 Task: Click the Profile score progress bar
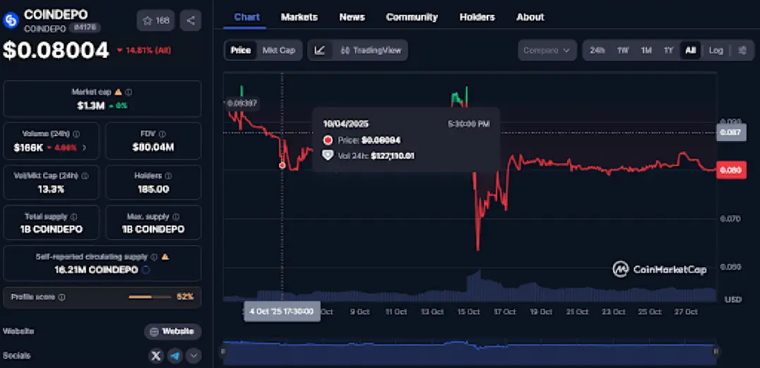[x=150, y=297]
